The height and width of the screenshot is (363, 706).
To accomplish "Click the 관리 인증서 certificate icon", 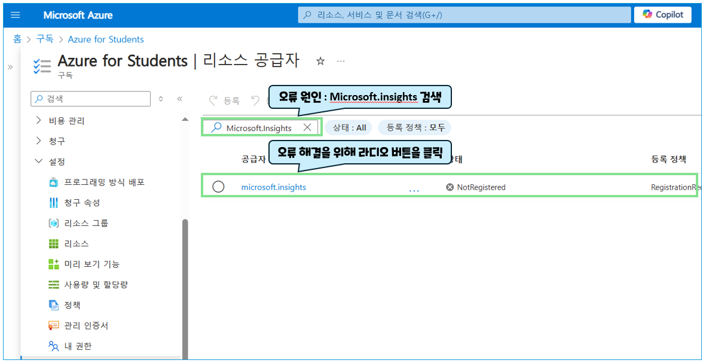I will pos(54,325).
